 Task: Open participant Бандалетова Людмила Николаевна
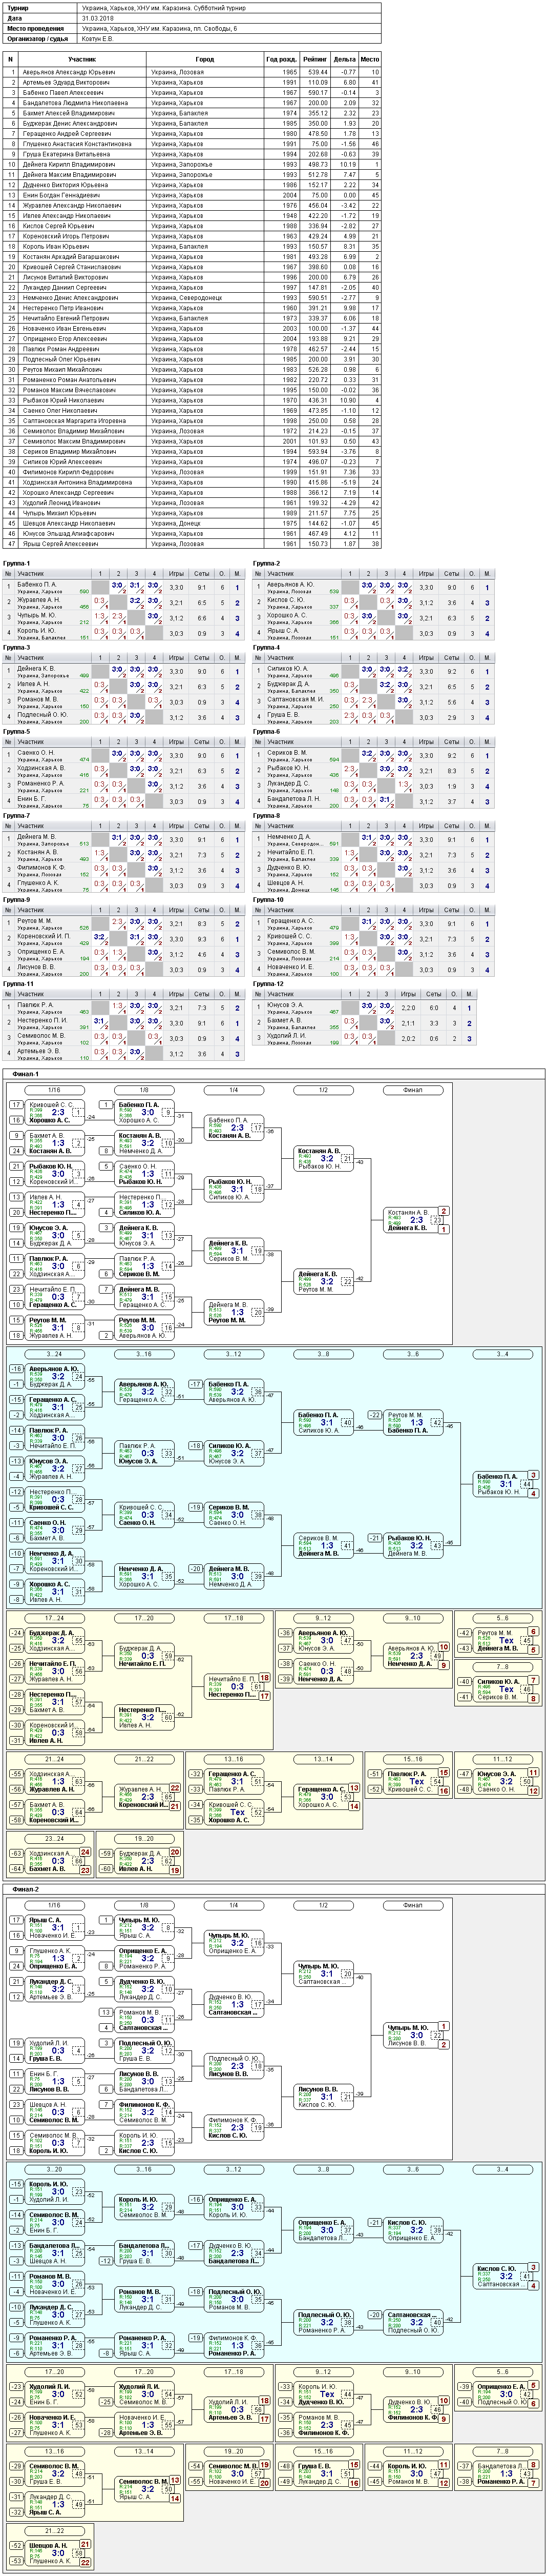coord(75,103)
